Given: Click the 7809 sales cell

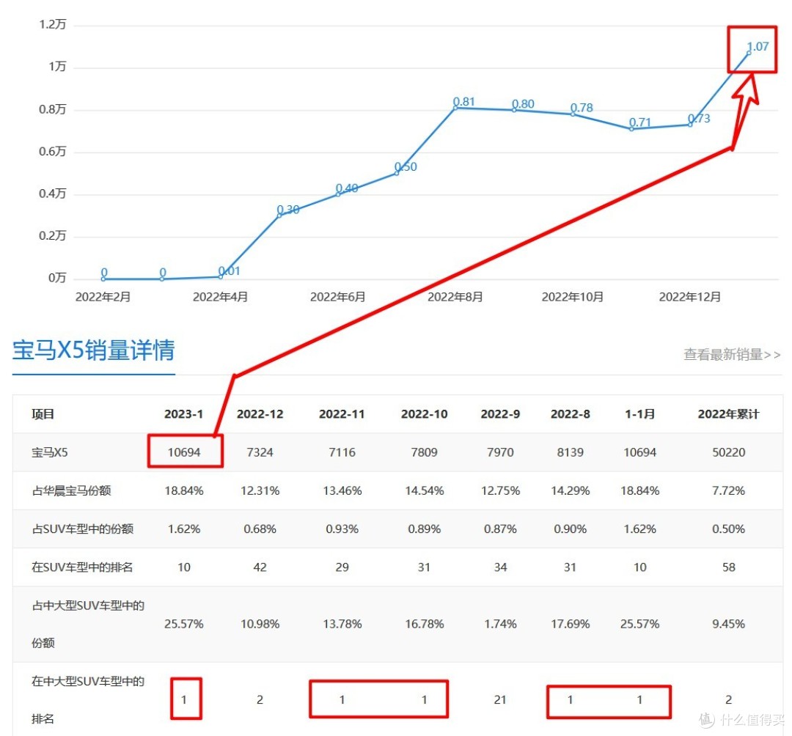Looking at the screenshot, I should click(x=425, y=452).
